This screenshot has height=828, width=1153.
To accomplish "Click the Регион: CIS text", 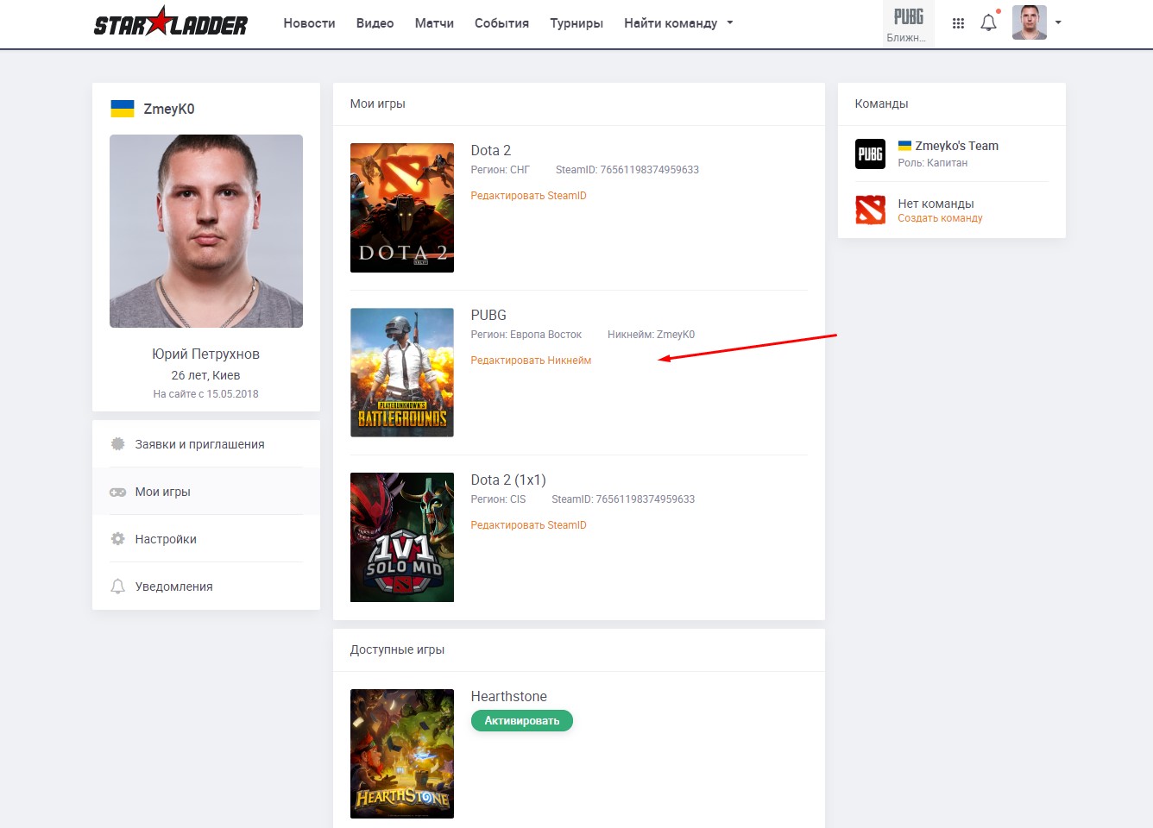I will coord(498,499).
